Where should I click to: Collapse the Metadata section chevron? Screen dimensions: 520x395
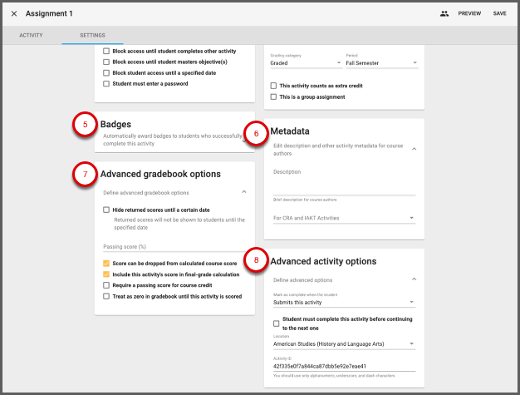pyautogui.click(x=414, y=148)
